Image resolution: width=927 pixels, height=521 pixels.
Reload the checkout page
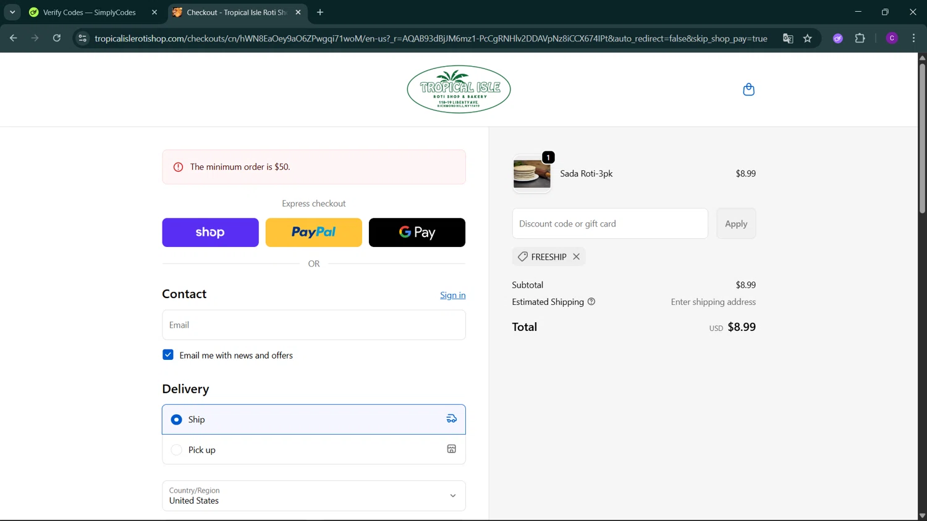[56, 38]
